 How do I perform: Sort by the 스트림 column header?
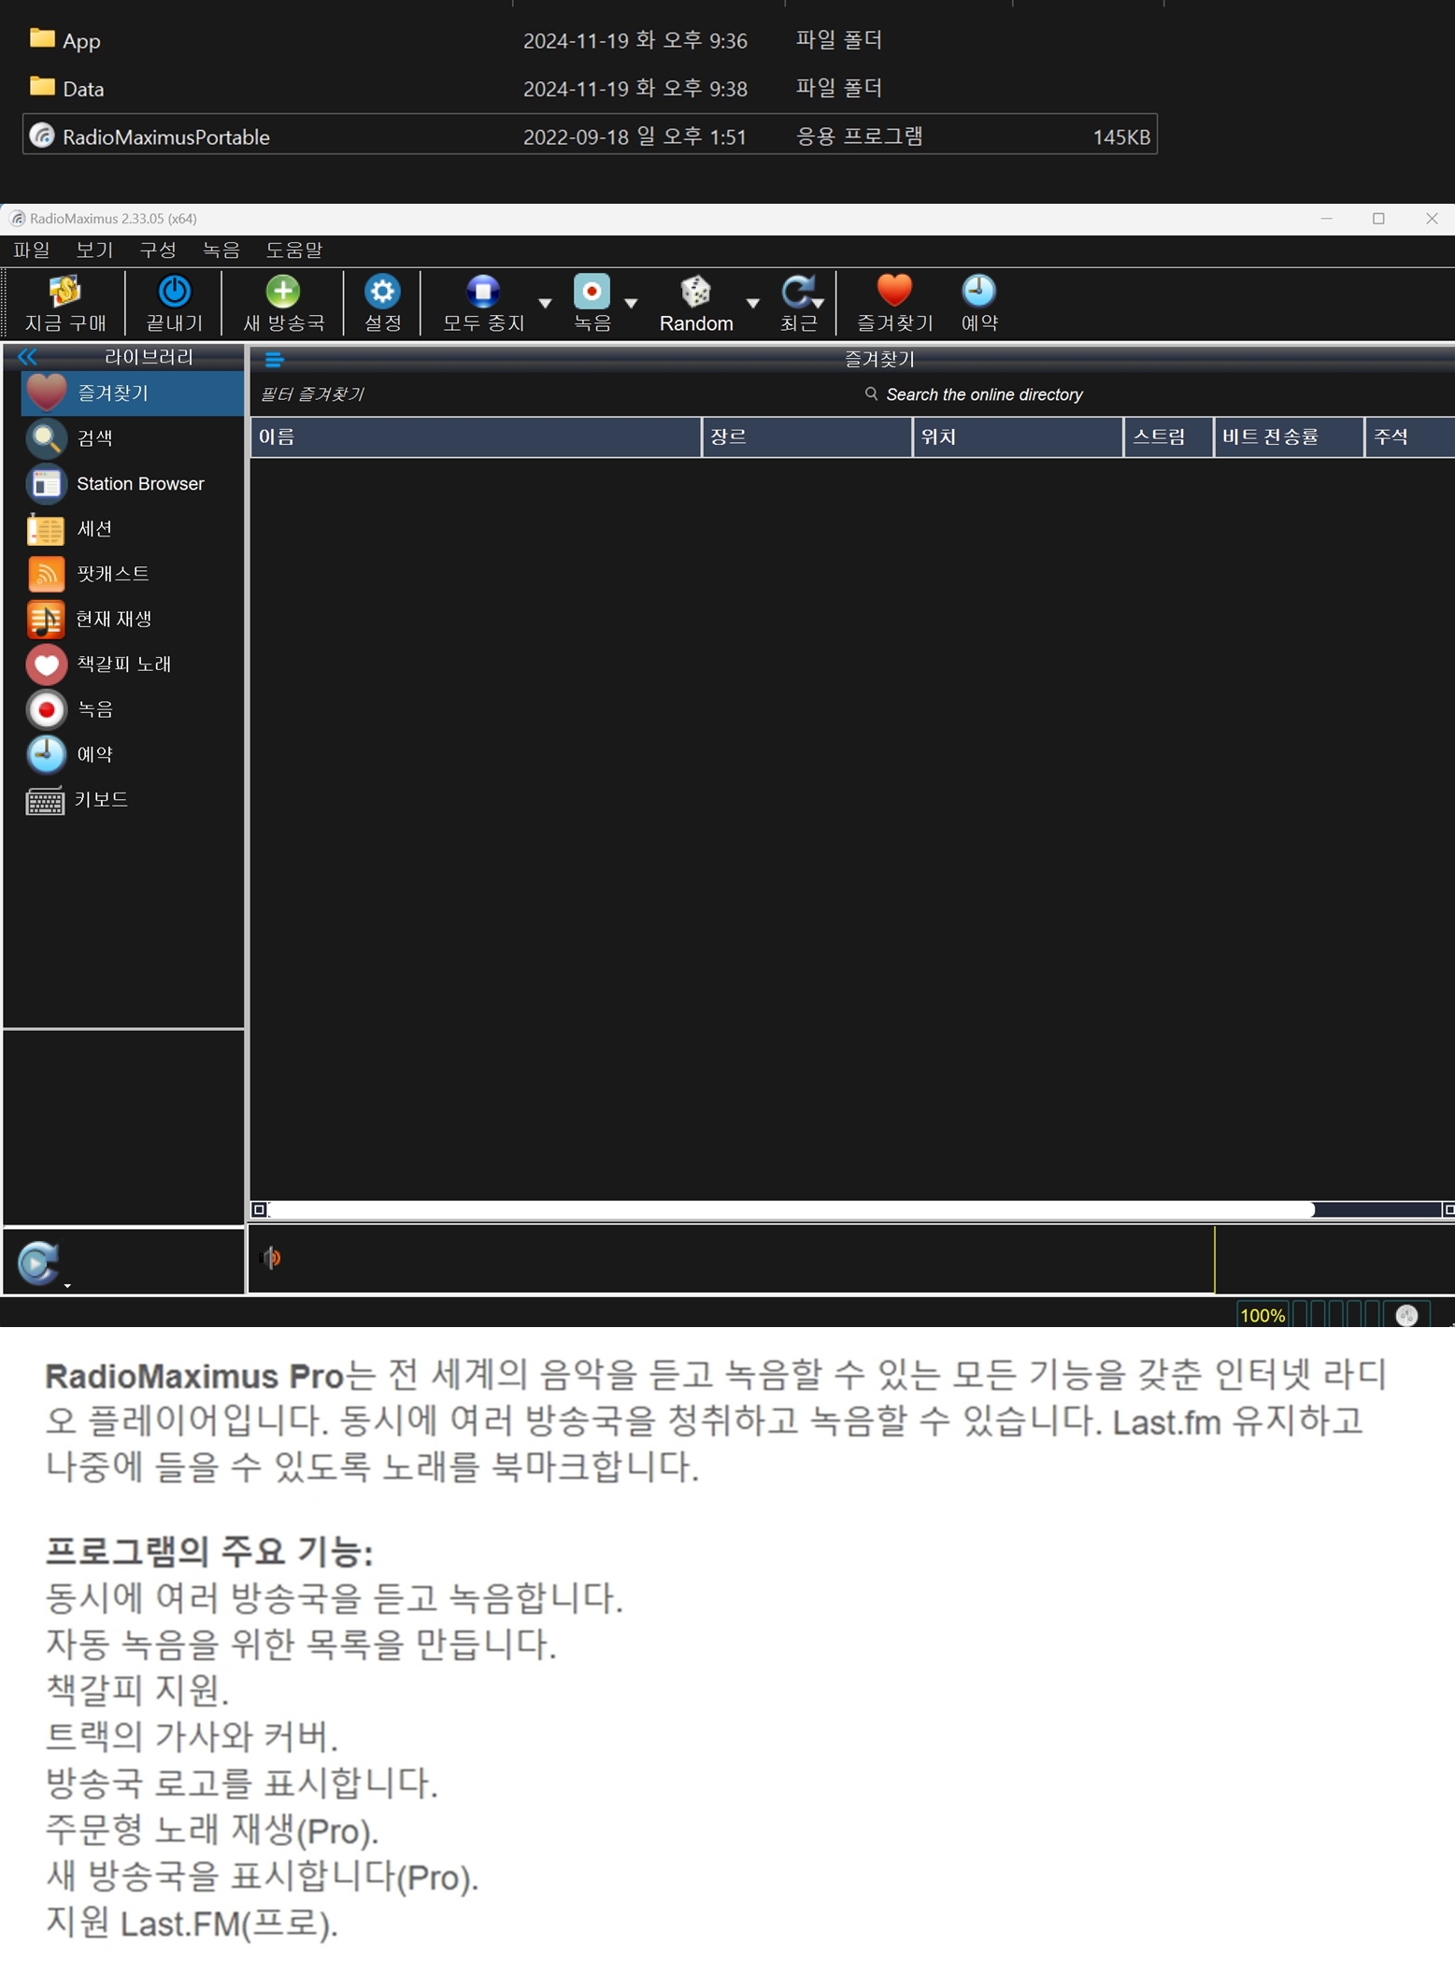[1168, 436]
